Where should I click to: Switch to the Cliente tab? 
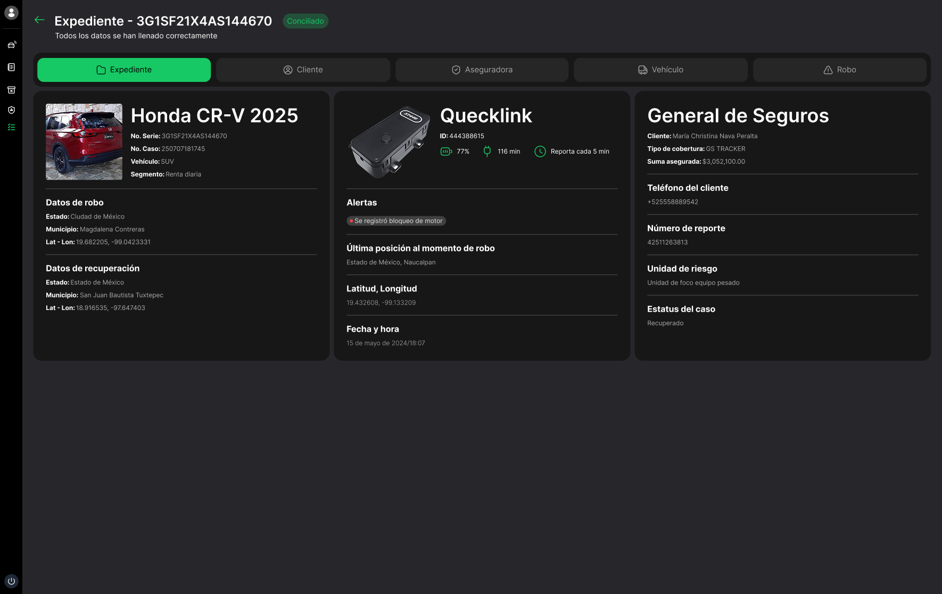click(x=303, y=70)
